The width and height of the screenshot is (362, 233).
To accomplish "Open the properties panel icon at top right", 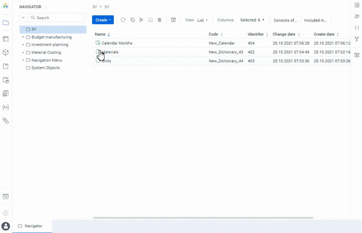I will 357,5.
